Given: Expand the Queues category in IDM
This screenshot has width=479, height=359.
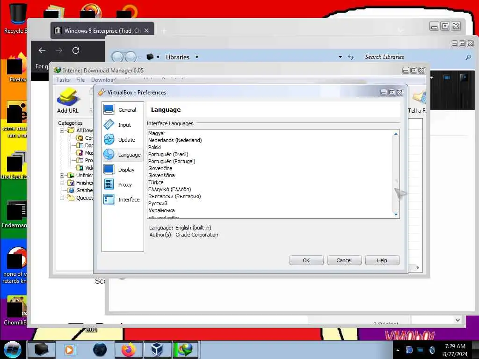Looking at the screenshot, I should click(62, 198).
